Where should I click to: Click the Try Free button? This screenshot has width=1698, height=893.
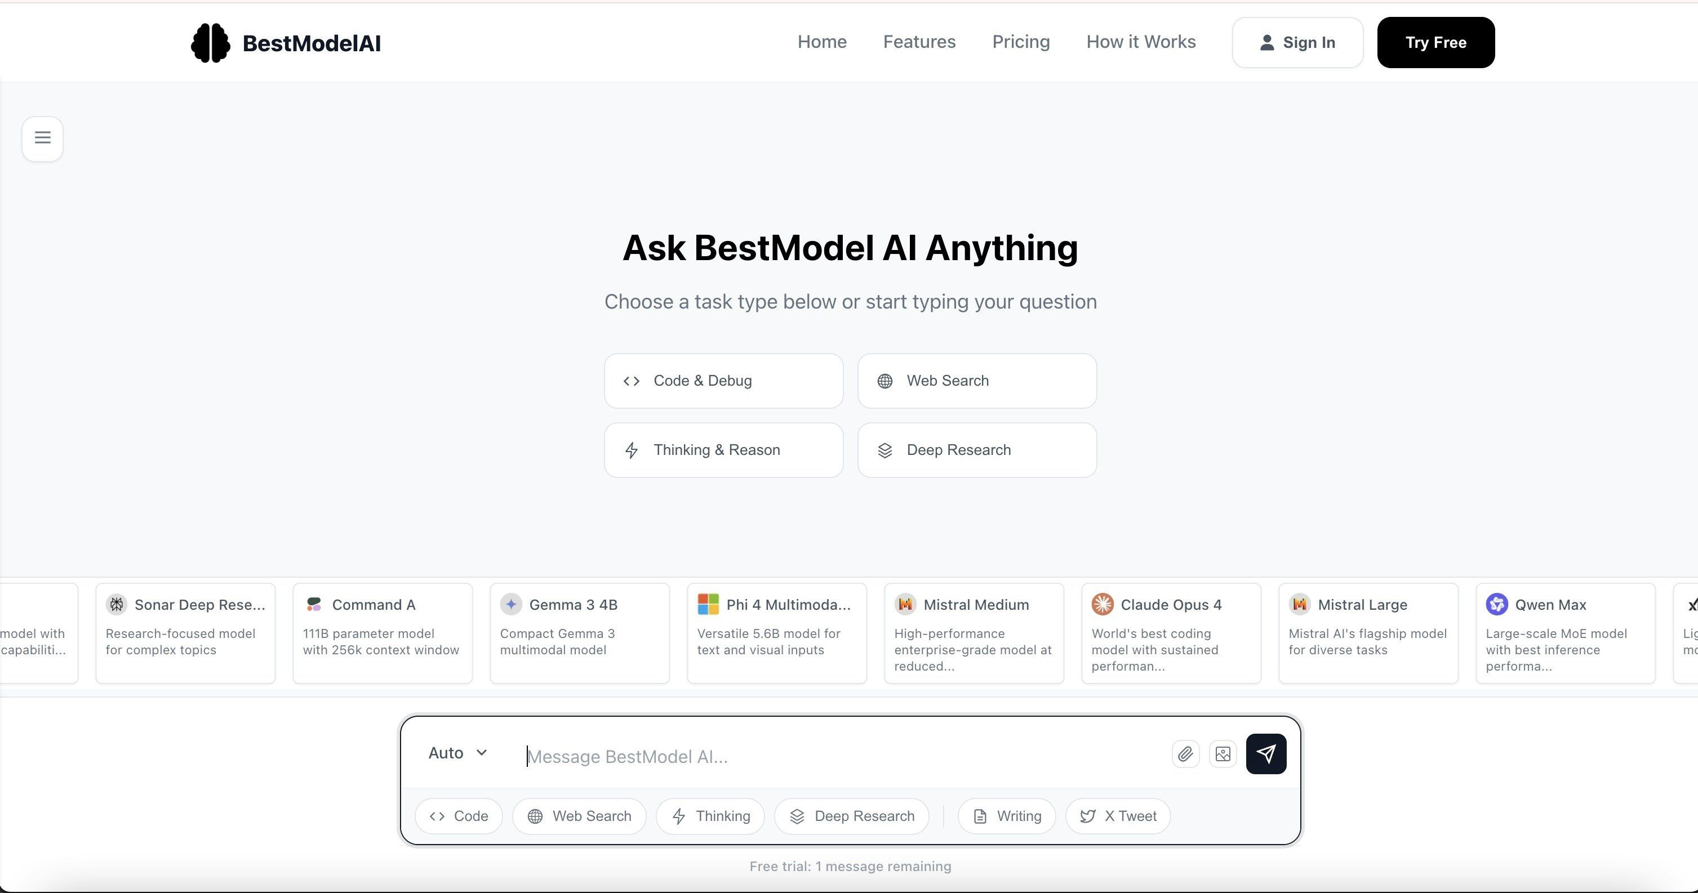[x=1435, y=42]
